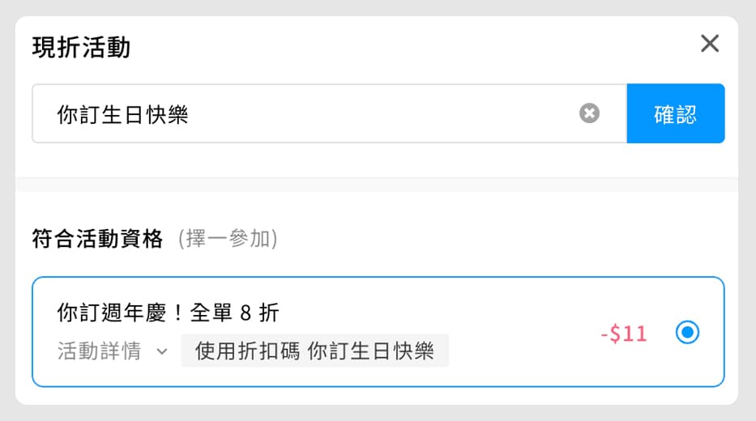Click the 符合活動資格 section heading
Viewport: 756px width, 421px height.
(x=97, y=240)
